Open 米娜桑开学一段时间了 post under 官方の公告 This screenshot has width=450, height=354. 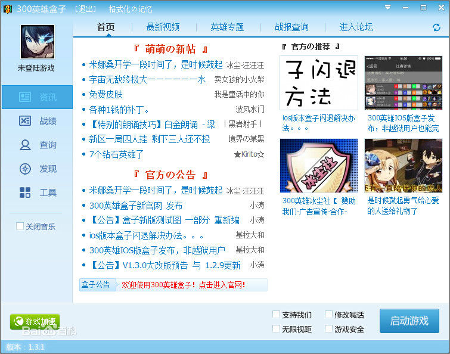156,190
